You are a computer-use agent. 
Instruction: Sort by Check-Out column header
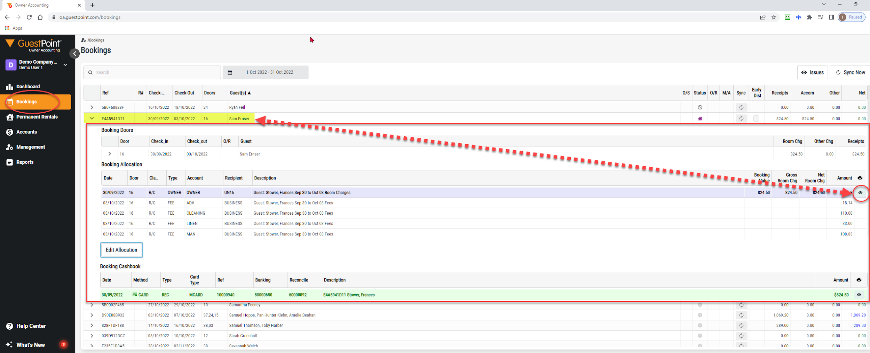pos(184,93)
